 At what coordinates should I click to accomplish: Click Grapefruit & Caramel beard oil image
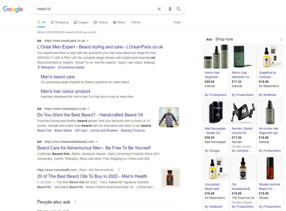[270, 57]
